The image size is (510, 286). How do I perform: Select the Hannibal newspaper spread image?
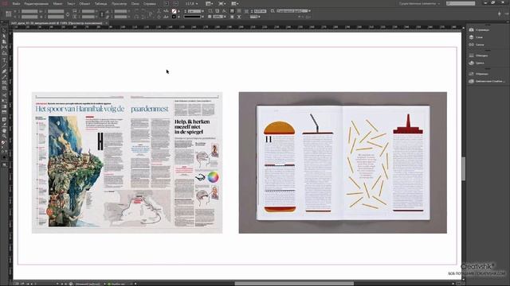click(x=127, y=163)
